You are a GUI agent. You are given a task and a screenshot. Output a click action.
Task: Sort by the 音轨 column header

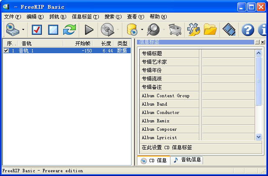coord(40,44)
